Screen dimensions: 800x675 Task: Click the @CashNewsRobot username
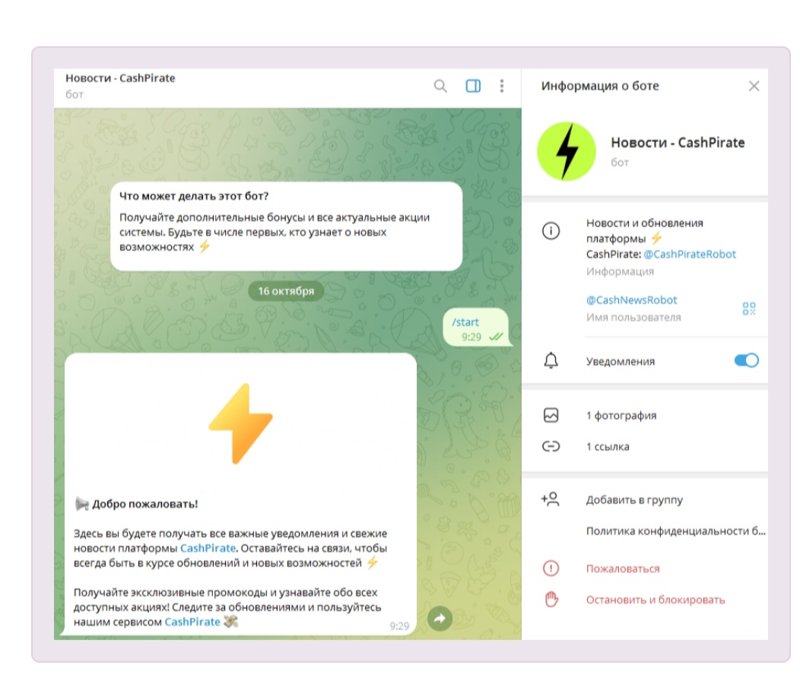(x=632, y=299)
